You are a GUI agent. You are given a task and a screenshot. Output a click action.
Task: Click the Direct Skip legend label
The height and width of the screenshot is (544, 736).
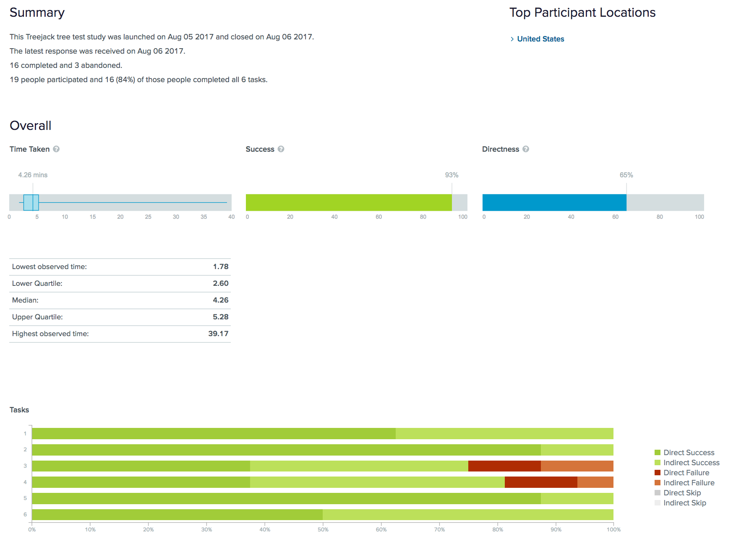(x=682, y=493)
